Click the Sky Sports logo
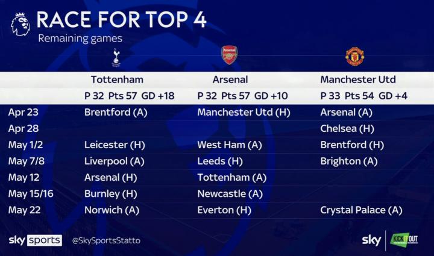The height and width of the screenshot is (256, 434). pyautogui.click(x=36, y=240)
